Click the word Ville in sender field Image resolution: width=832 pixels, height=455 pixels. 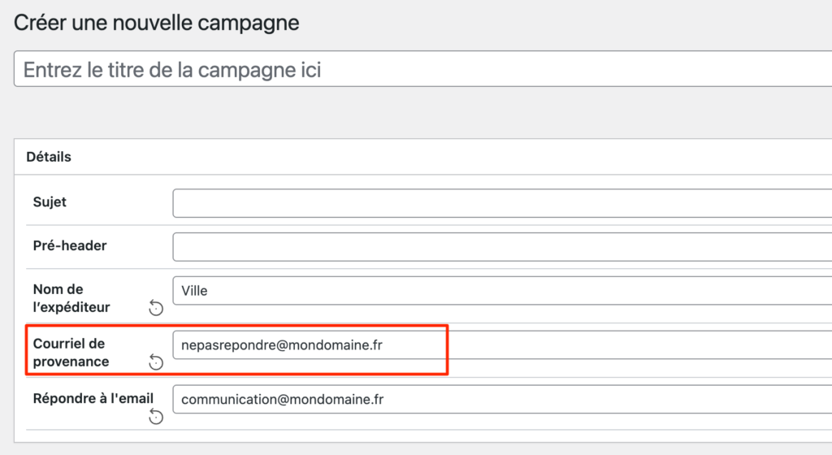194,291
